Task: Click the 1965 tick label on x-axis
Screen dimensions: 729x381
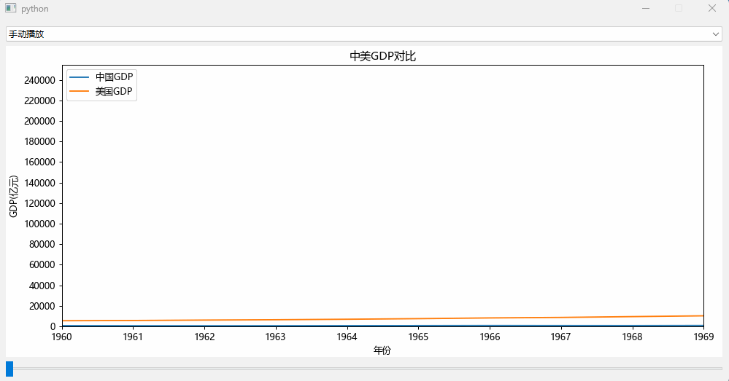Action: click(418, 337)
